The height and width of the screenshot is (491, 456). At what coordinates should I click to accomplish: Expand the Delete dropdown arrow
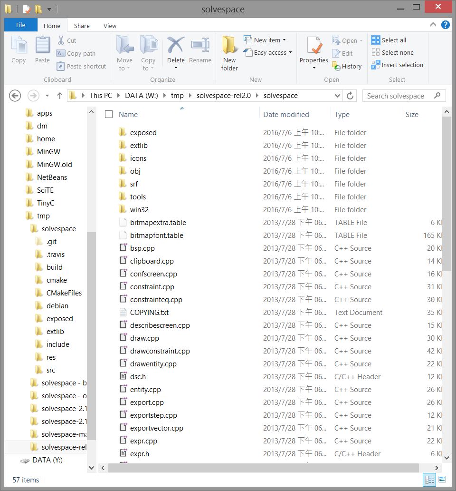[176, 68]
